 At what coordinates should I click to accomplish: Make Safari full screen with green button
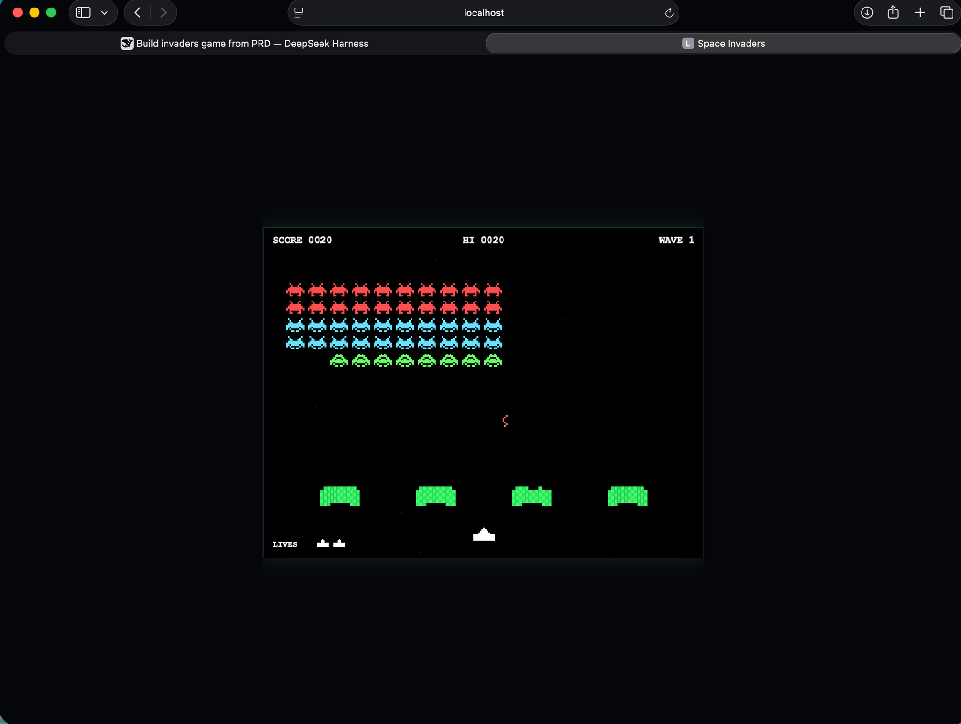pyautogui.click(x=51, y=13)
